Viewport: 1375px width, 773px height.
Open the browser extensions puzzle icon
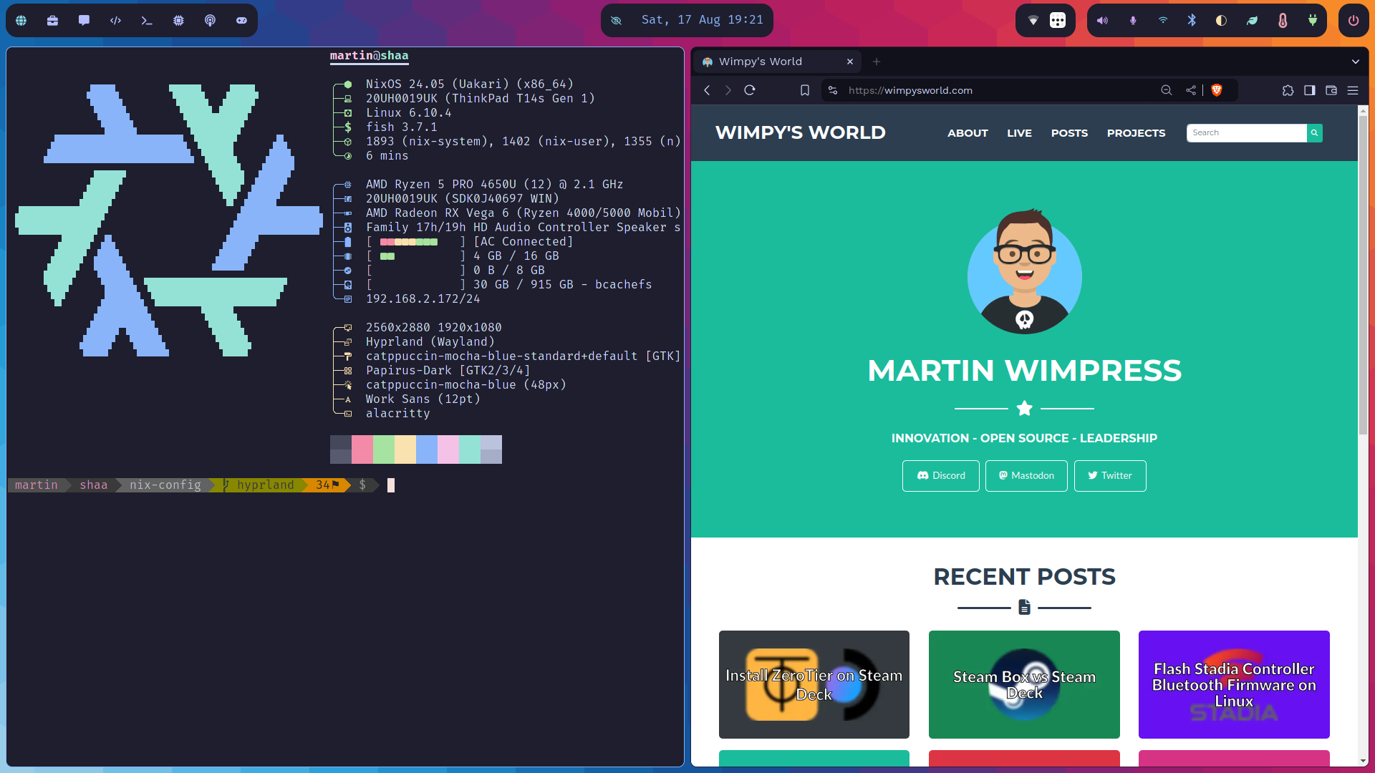(1288, 90)
